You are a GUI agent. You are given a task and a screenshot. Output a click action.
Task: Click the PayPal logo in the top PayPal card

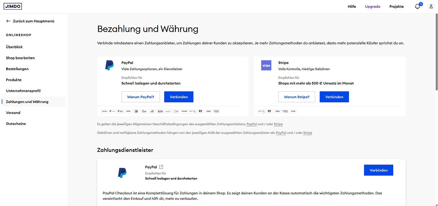click(109, 65)
